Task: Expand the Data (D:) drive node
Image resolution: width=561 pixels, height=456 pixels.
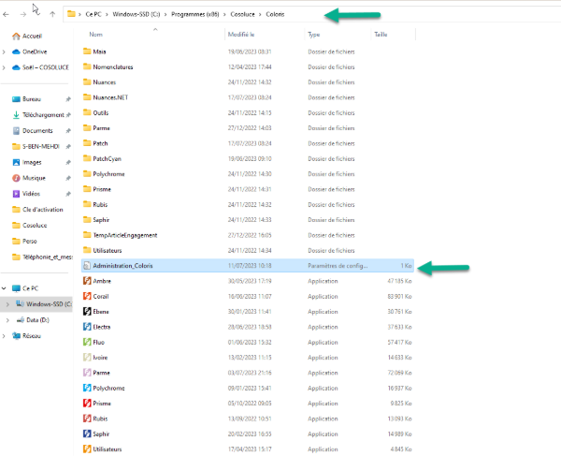Action: pos(9,319)
